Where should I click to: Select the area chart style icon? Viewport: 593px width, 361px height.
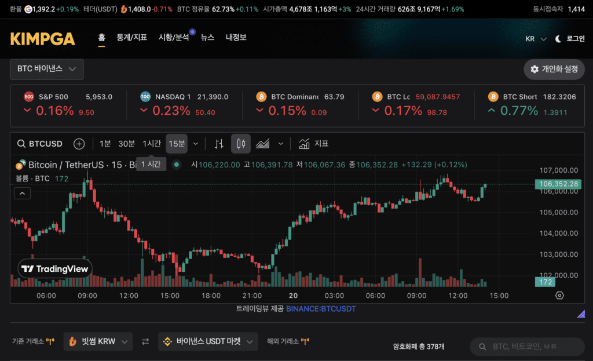tap(263, 144)
